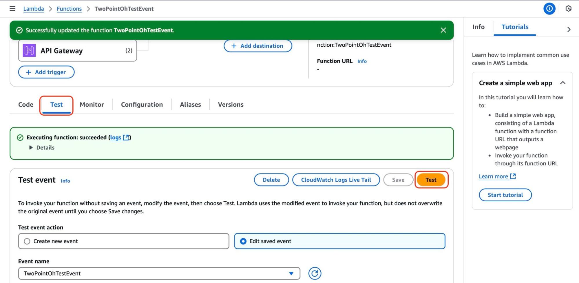579x283 pixels.
Task: Select the Tutorials panel tab
Action: click(x=515, y=27)
